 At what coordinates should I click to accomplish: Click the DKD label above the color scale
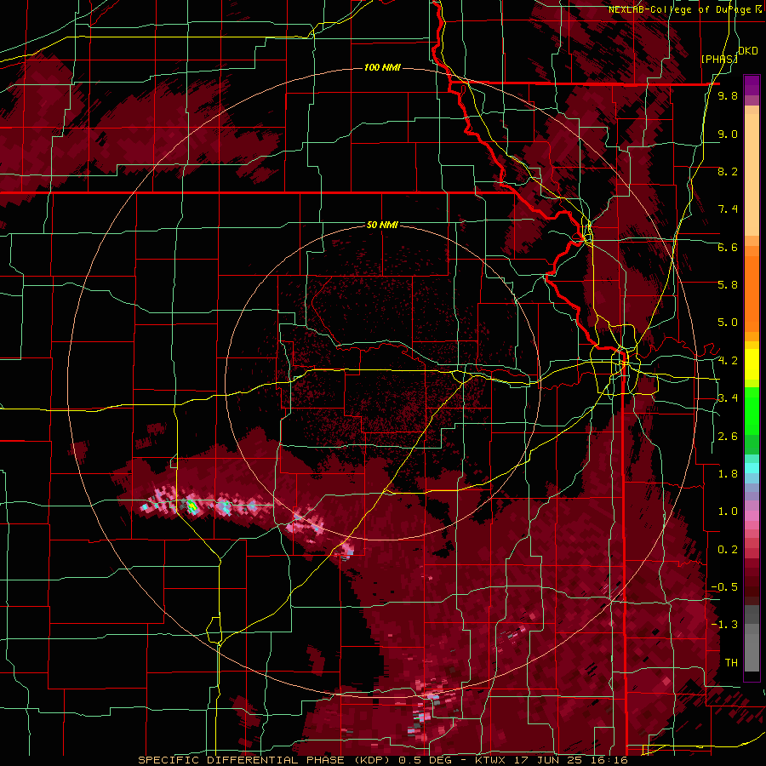point(748,50)
